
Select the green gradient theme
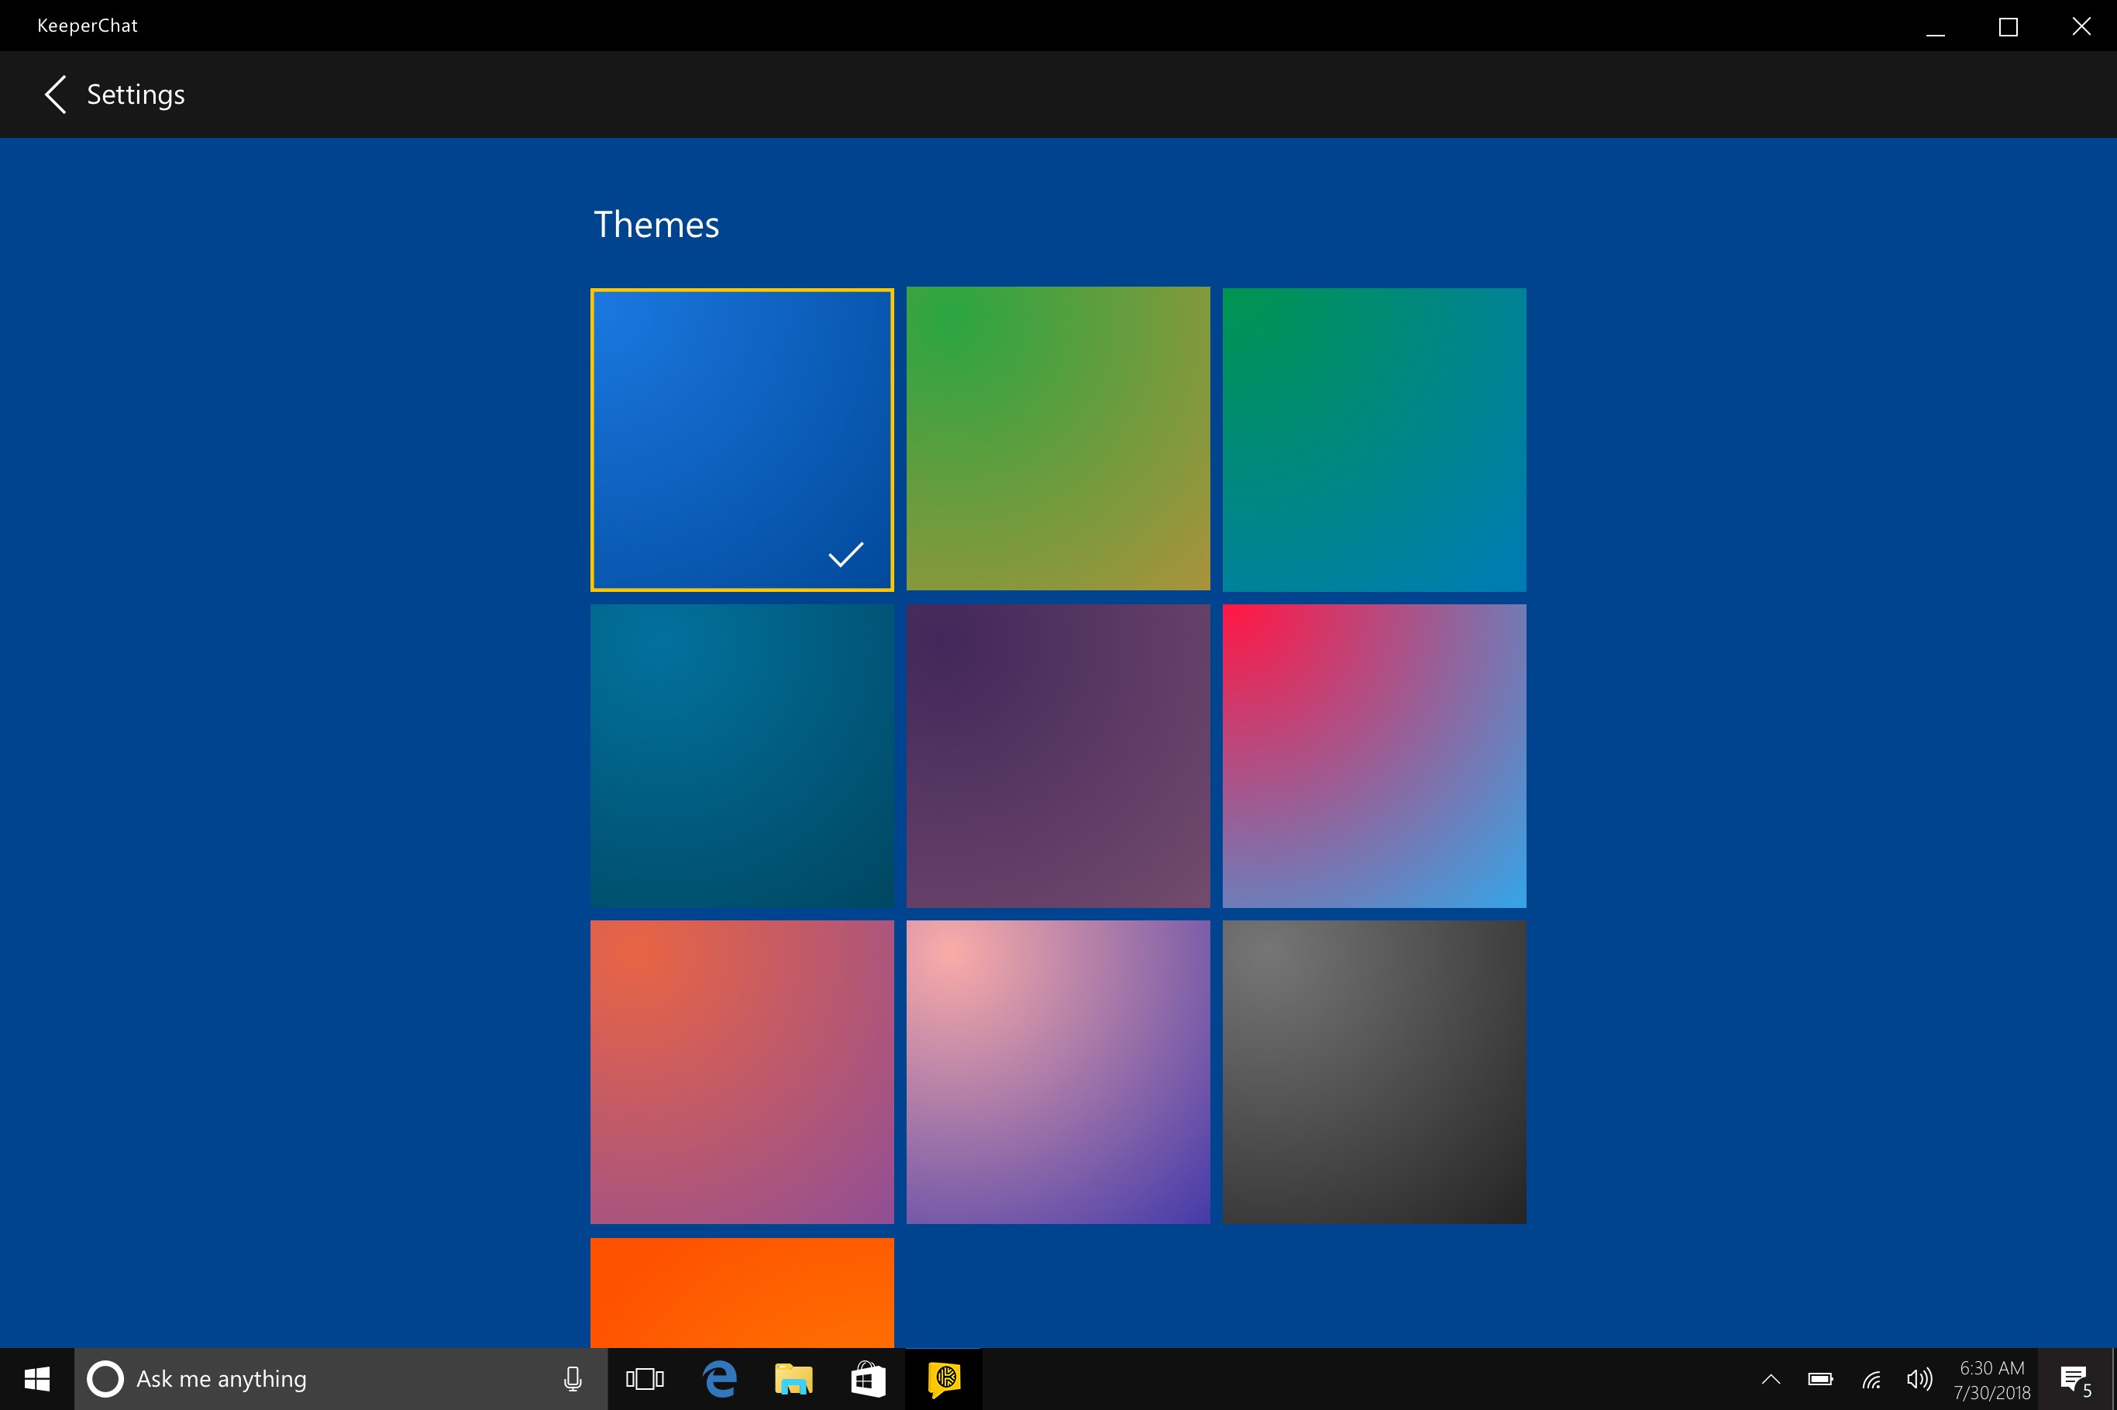pos(1058,438)
